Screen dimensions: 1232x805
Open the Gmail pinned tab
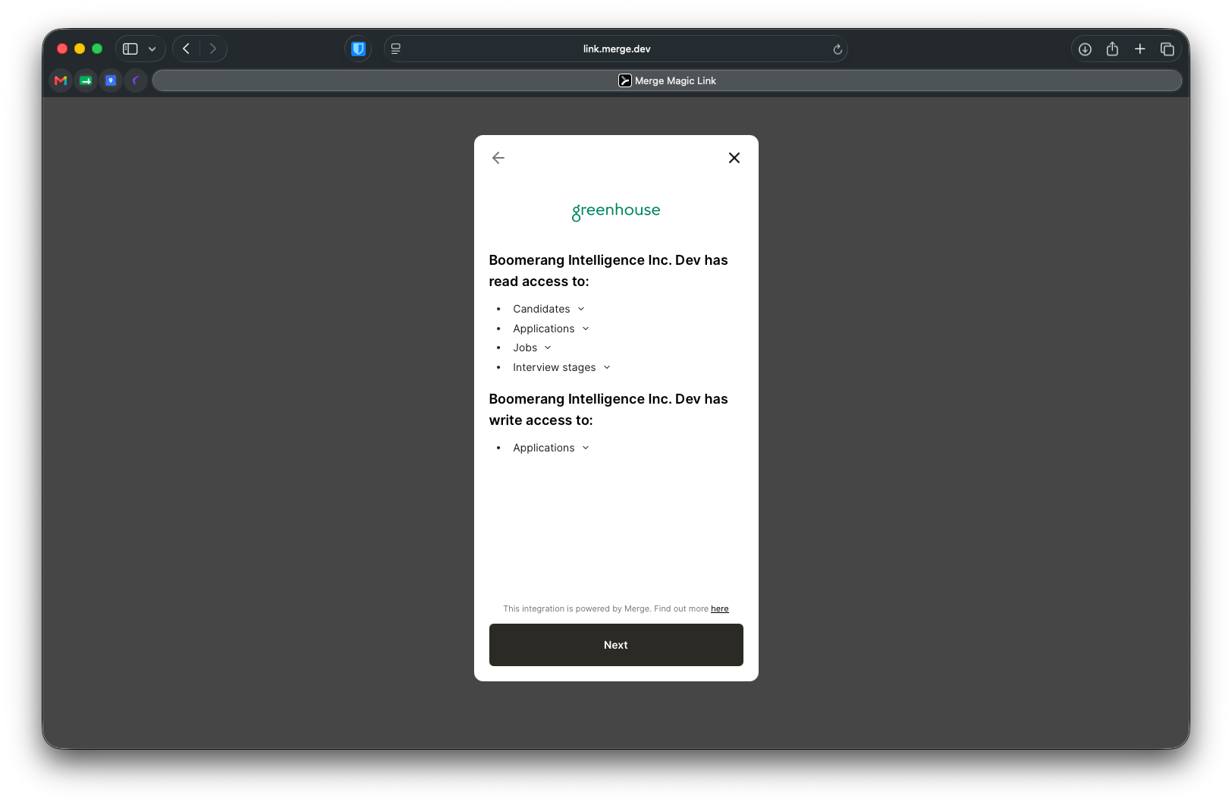click(x=61, y=80)
